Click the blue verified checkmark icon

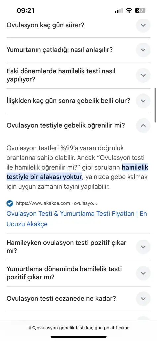pos(10,203)
